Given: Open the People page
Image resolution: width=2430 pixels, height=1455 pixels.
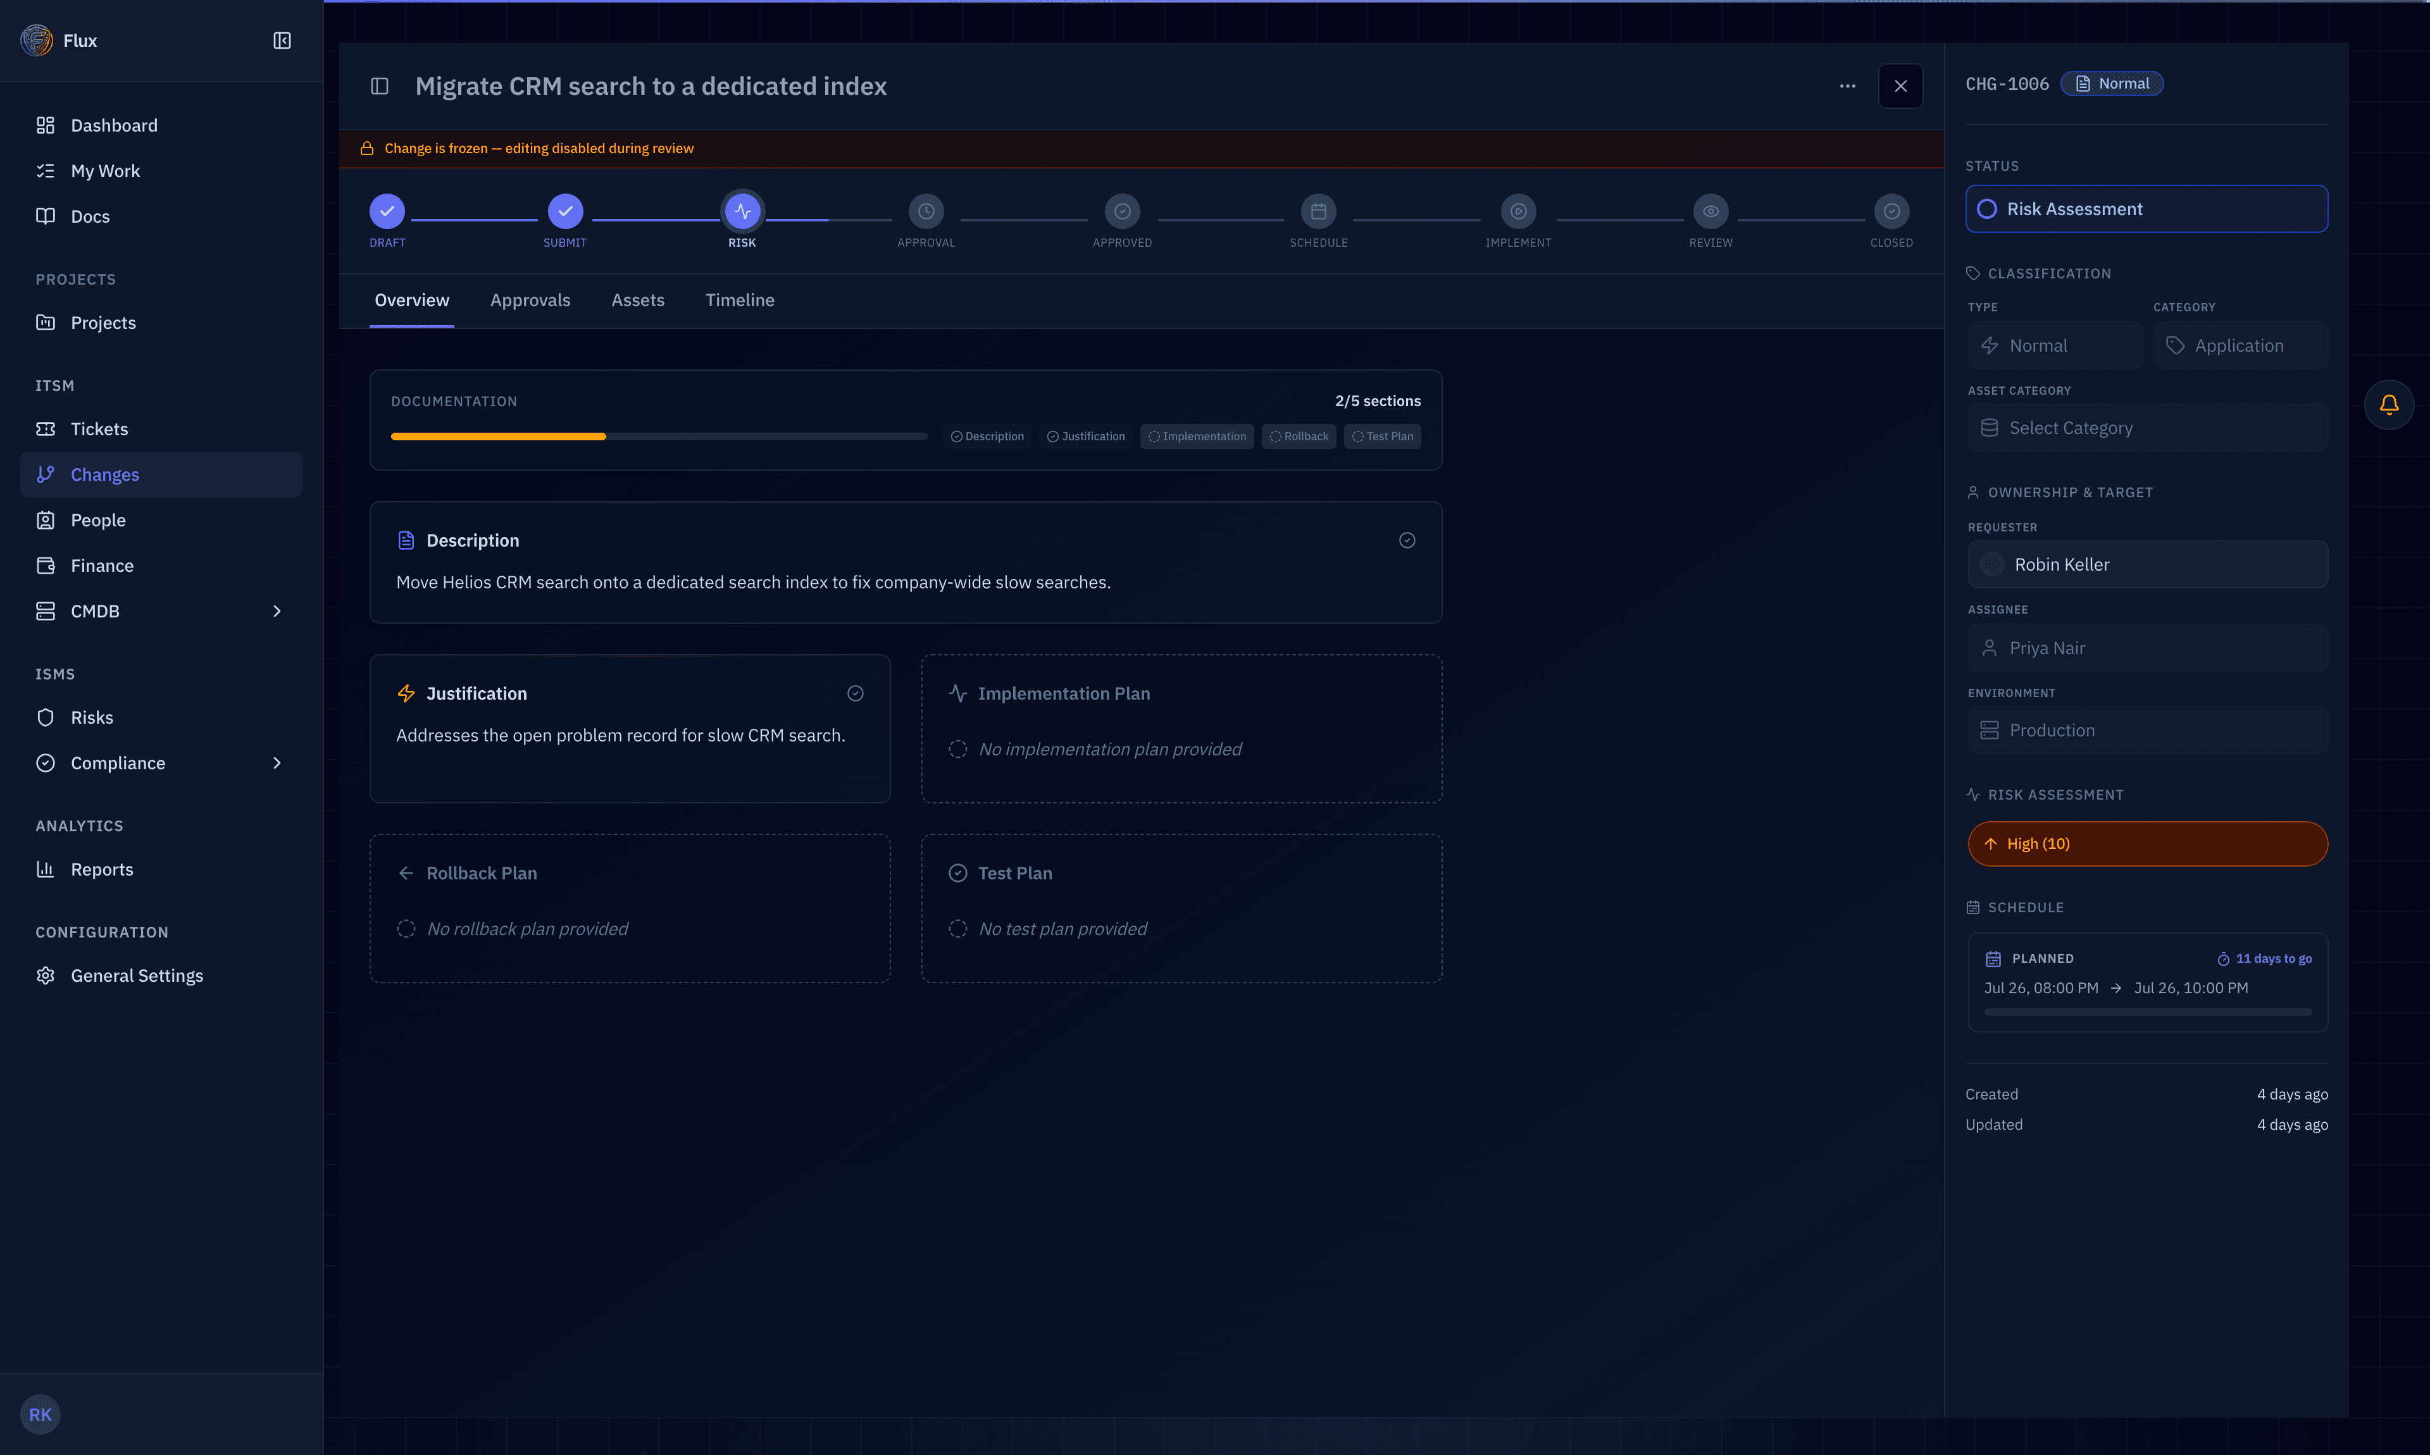Looking at the screenshot, I should [161, 519].
